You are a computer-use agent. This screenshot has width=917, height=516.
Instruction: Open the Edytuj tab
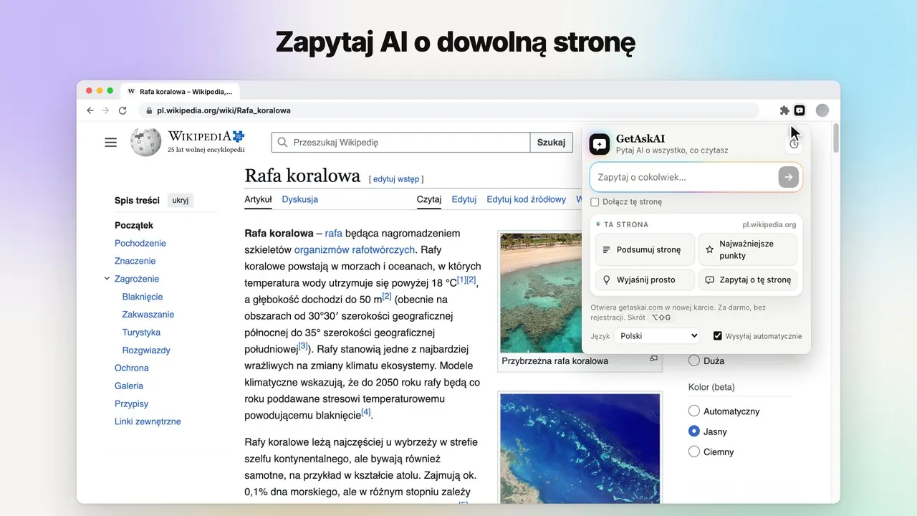point(464,199)
